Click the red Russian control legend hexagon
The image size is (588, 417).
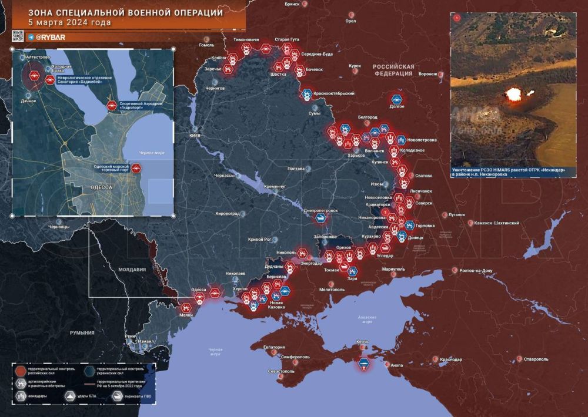point(20,370)
